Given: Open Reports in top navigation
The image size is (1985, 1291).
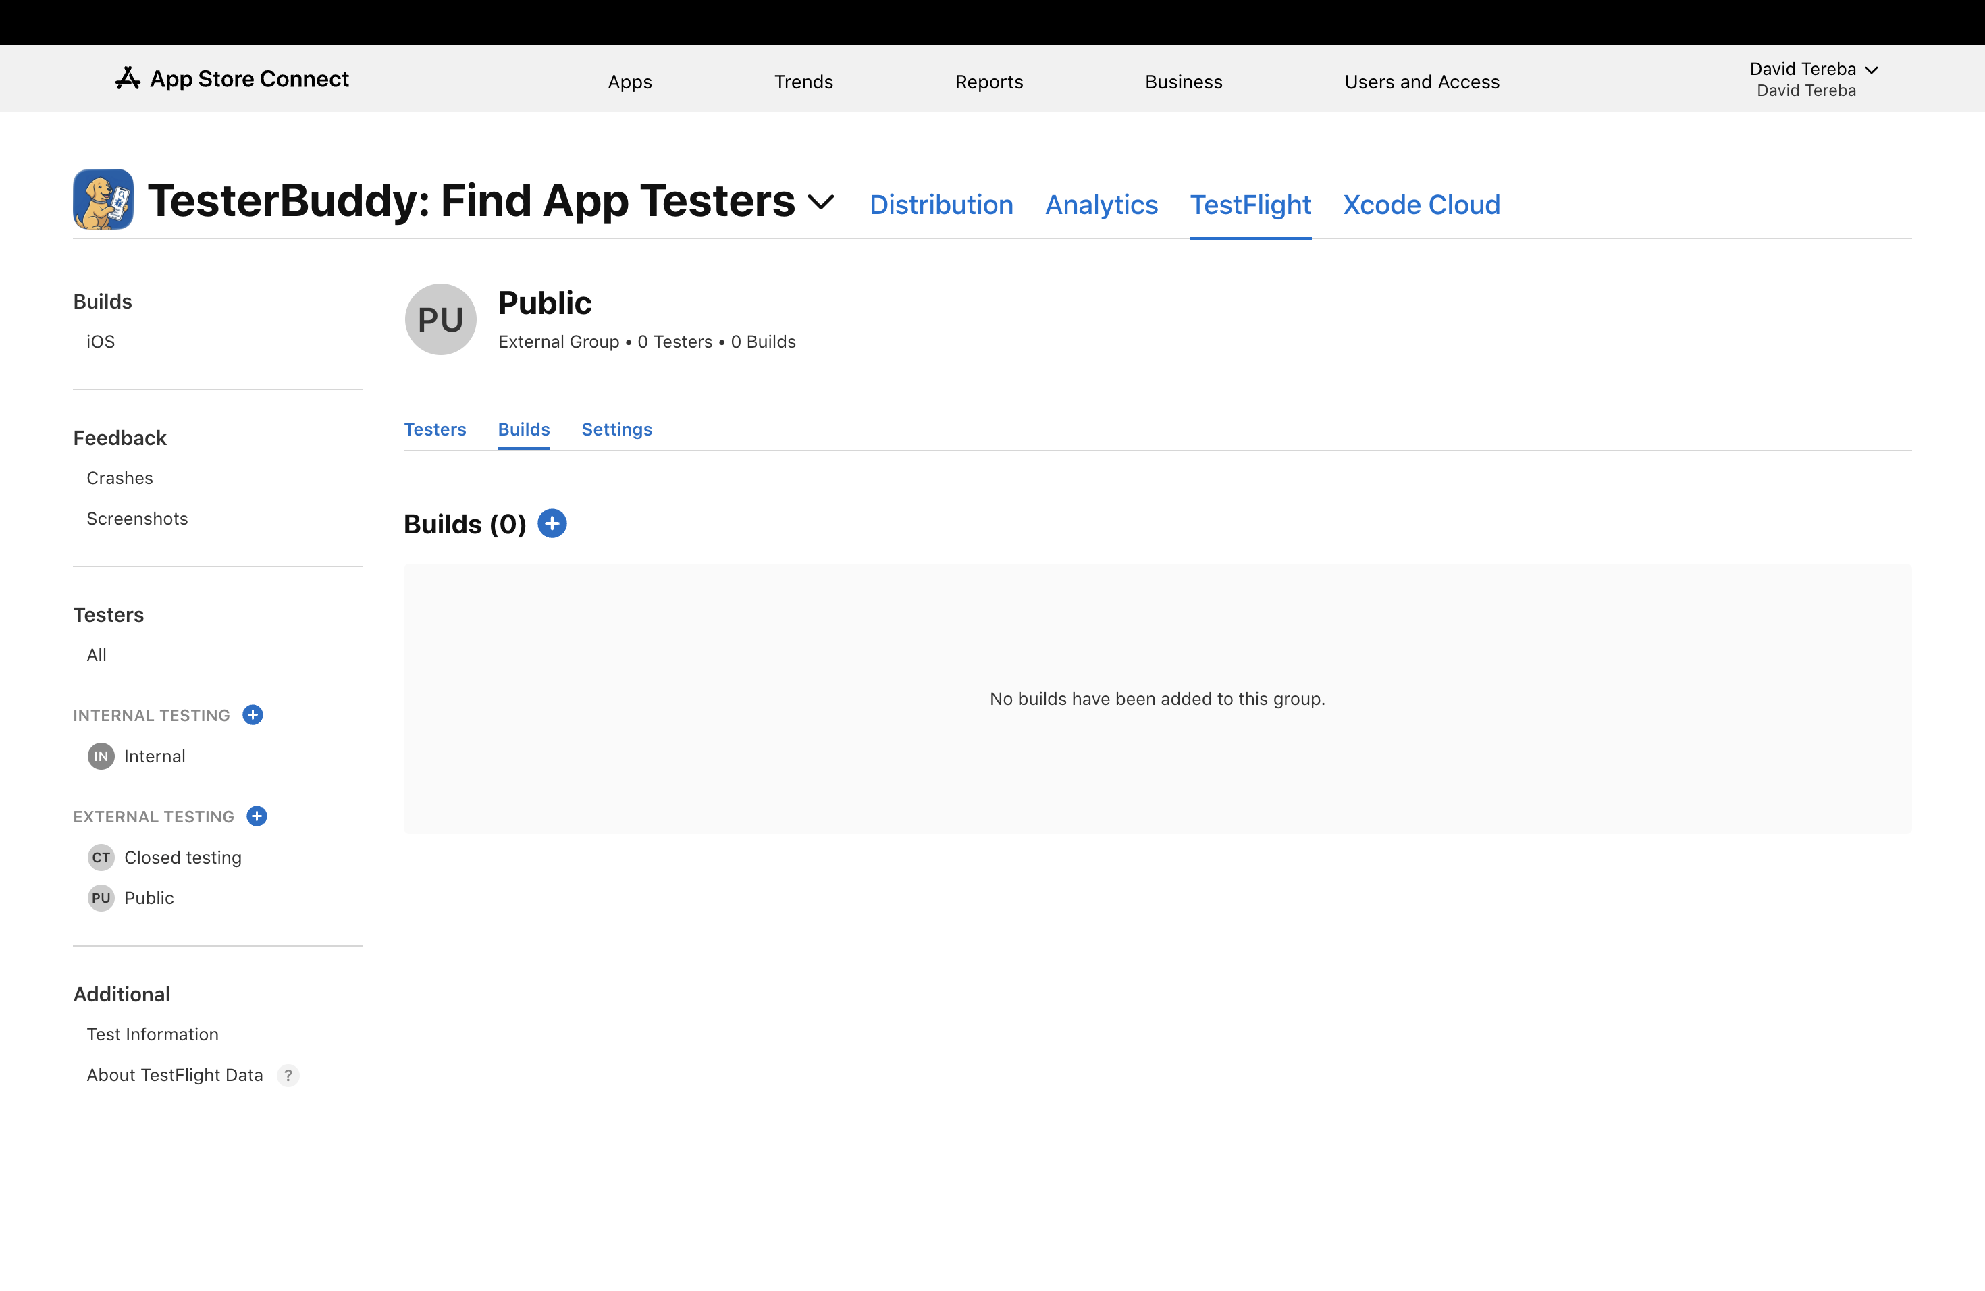Looking at the screenshot, I should [989, 82].
